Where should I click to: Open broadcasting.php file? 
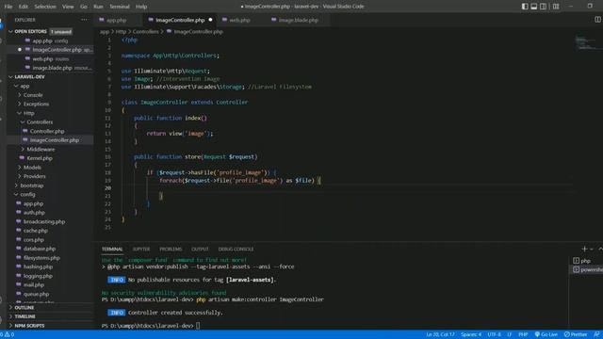click(x=44, y=222)
